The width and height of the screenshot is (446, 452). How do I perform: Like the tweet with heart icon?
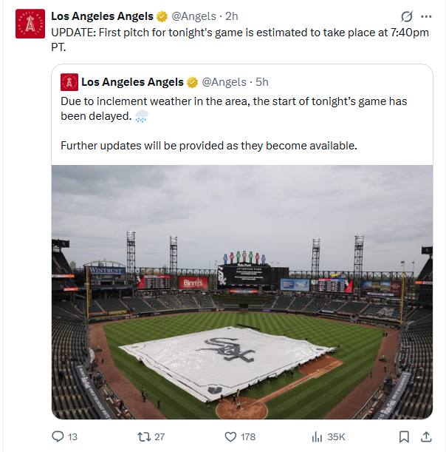(x=230, y=436)
